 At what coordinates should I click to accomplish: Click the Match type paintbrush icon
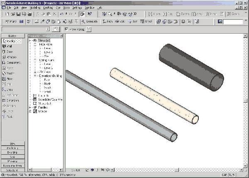click(42, 22)
